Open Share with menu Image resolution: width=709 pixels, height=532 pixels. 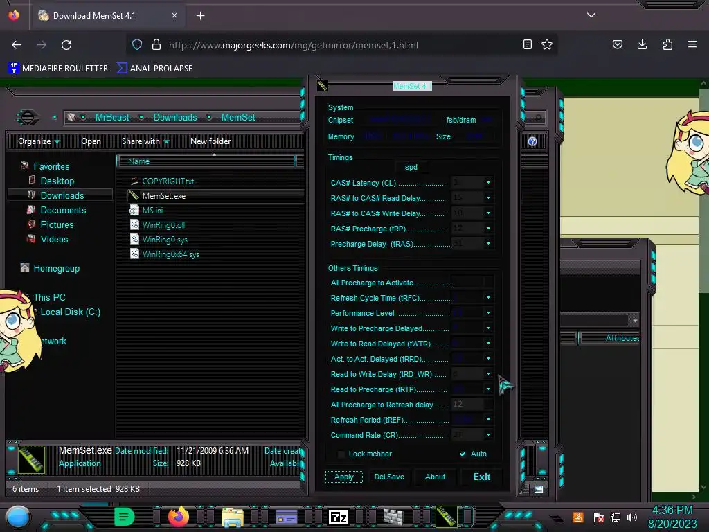145,141
